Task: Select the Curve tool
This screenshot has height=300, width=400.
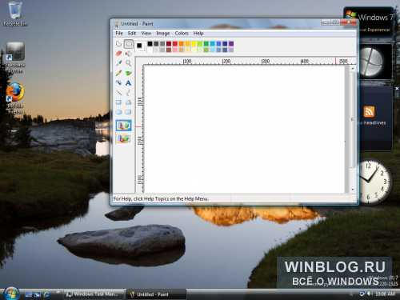Action: tap(129, 93)
